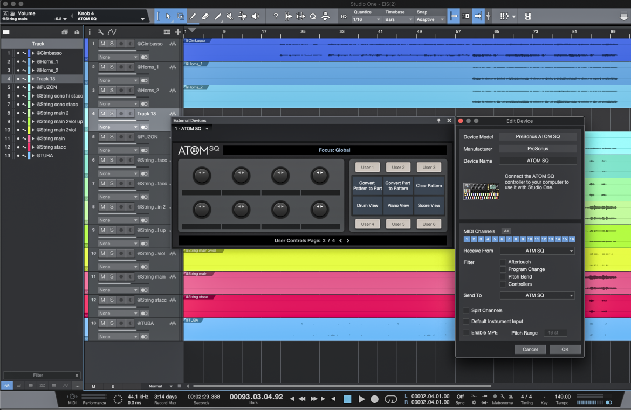Click Convert Pattern to Part
Viewport: 631px width, 410px height.
(367, 186)
